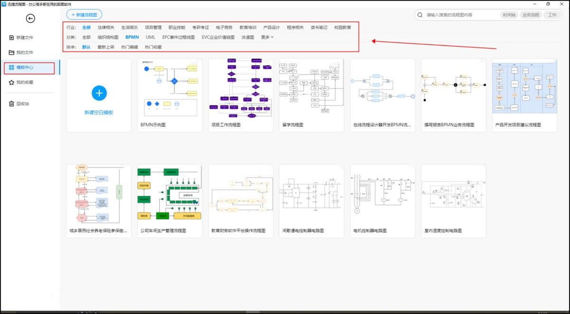Click the 新建文件 file icon
570x314 pixels.
(11, 38)
